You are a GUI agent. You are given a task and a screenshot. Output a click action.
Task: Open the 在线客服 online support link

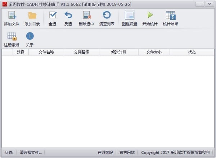(105, 153)
